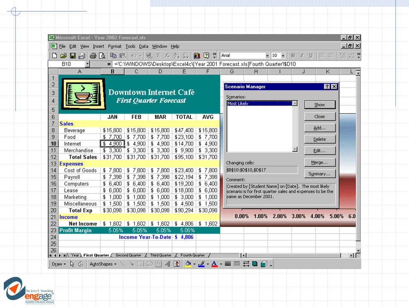
Task: Click column header F
Action: tap(208, 72)
